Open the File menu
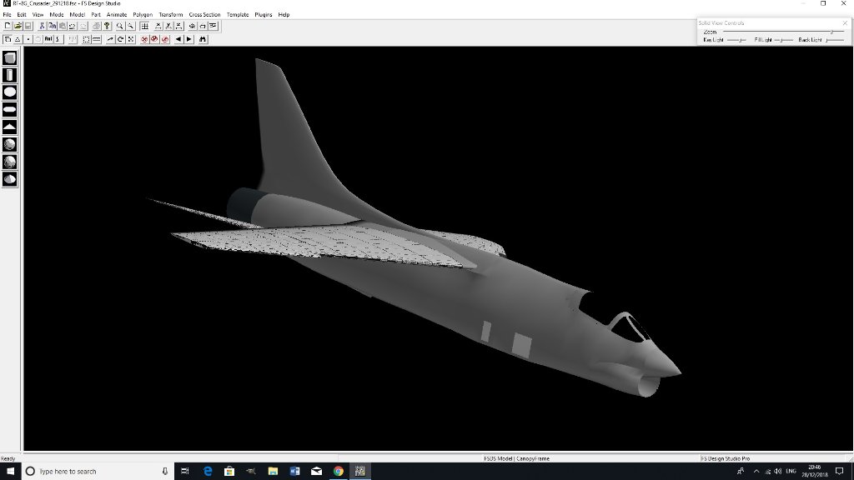The width and height of the screenshot is (854, 480). click(8, 15)
